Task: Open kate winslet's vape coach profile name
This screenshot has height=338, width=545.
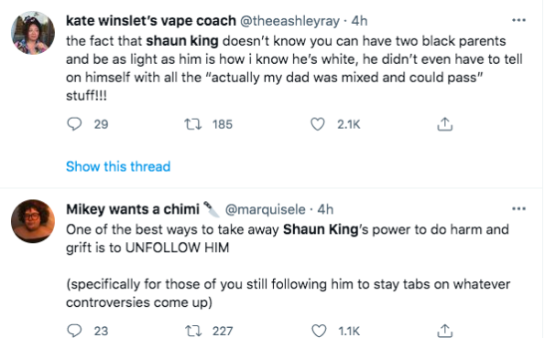Action: [151, 21]
